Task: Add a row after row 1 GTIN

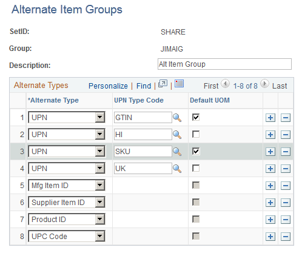Action: (270, 118)
